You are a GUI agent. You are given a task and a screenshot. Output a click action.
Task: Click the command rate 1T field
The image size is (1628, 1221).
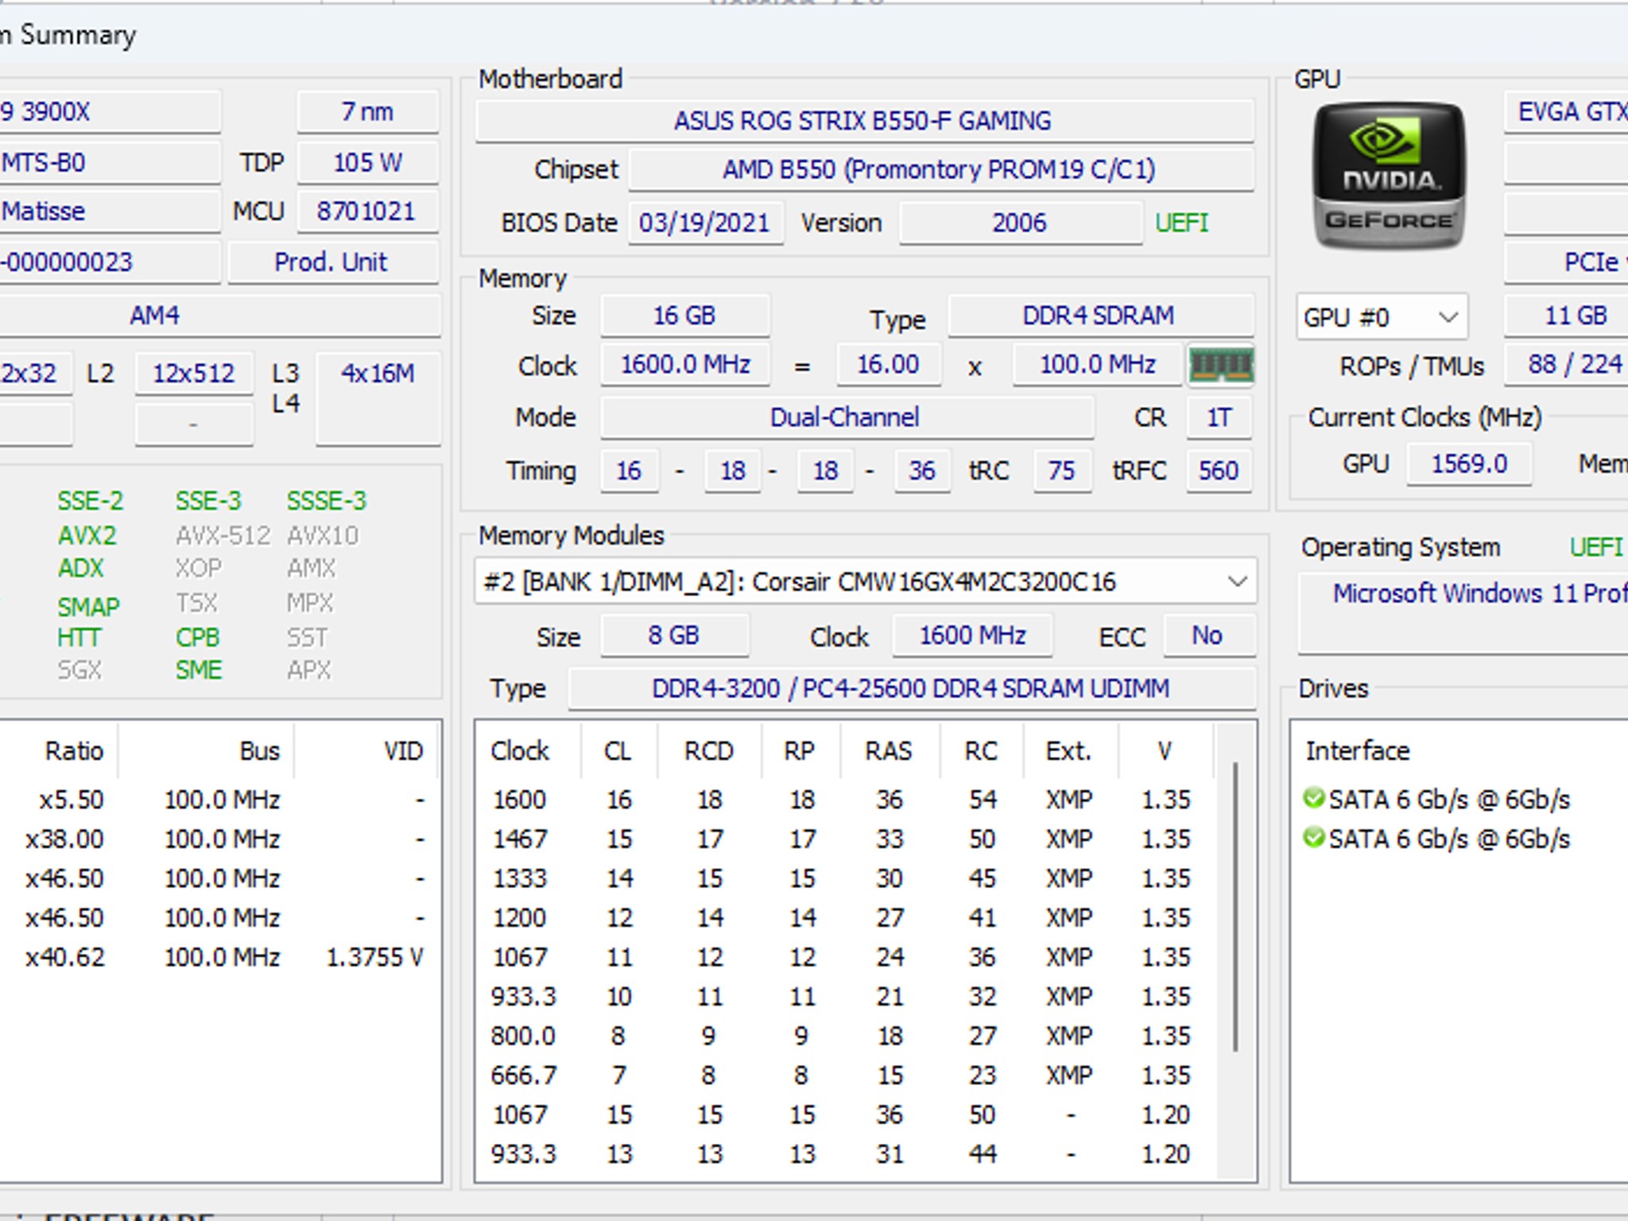[1219, 417]
